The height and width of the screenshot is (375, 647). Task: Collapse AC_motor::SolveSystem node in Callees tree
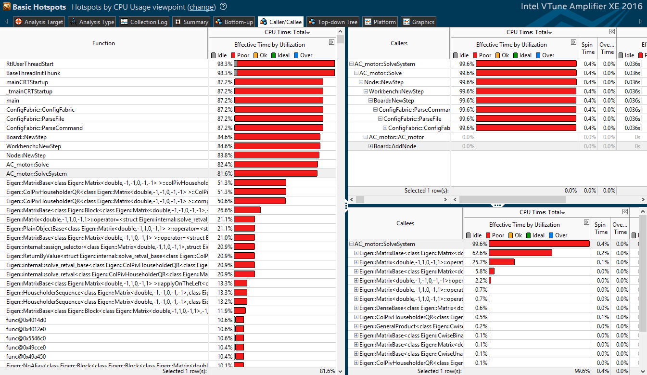coord(351,244)
